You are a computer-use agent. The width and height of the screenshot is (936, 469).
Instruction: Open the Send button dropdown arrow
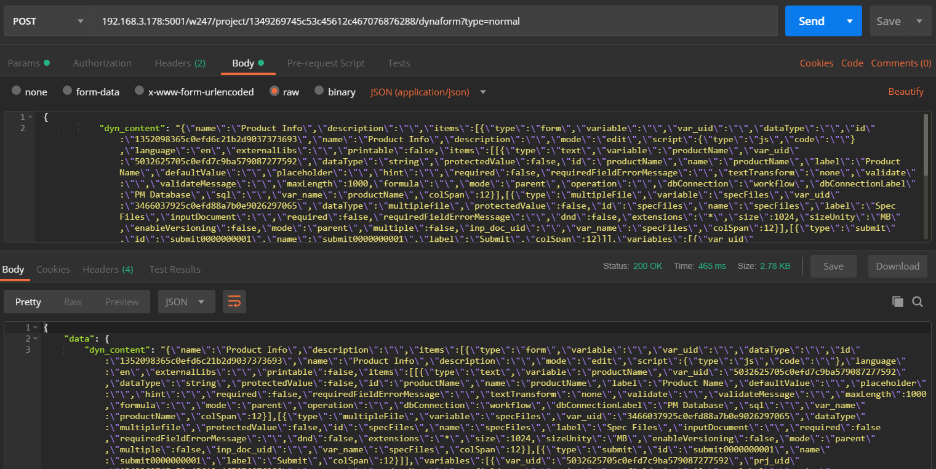coord(850,21)
